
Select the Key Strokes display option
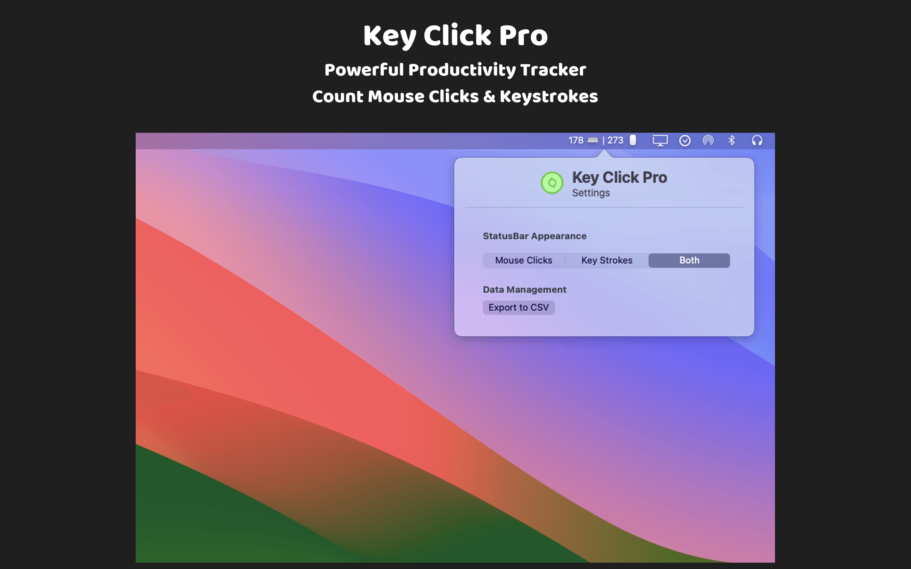(606, 260)
